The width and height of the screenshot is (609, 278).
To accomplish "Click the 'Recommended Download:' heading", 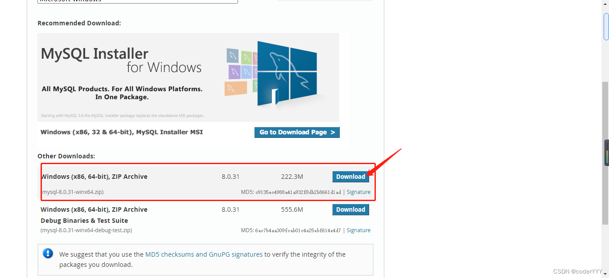I will [x=79, y=23].
